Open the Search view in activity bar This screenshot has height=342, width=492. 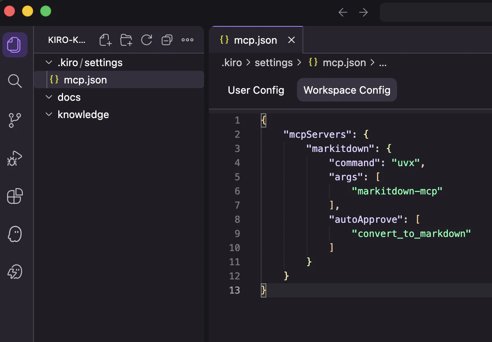pos(15,81)
